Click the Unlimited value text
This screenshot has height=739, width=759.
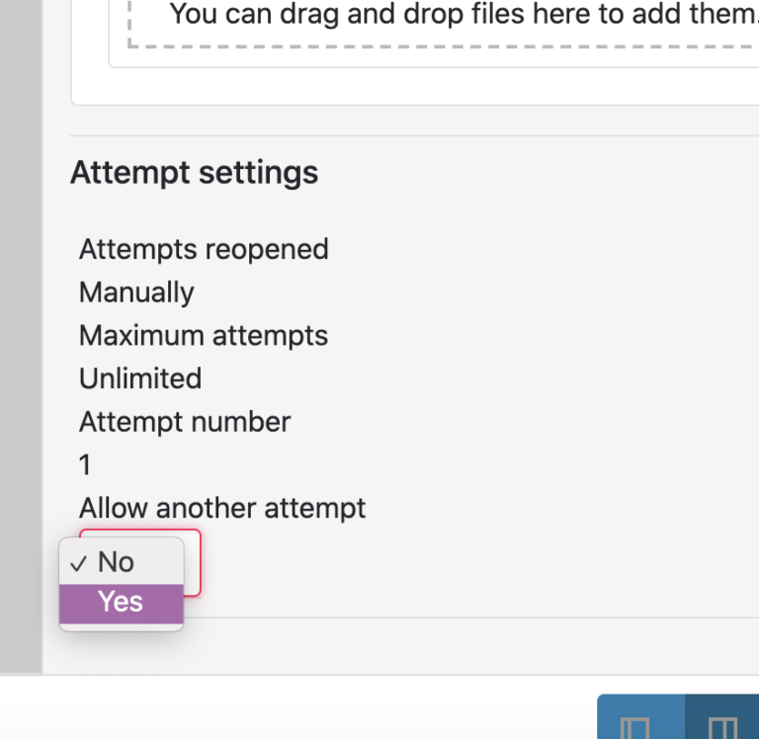click(x=140, y=378)
